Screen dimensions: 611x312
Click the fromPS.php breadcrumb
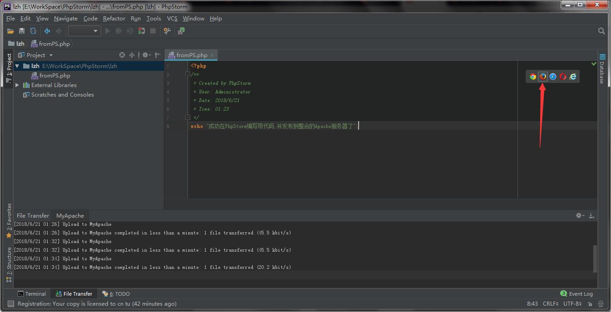pos(50,44)
